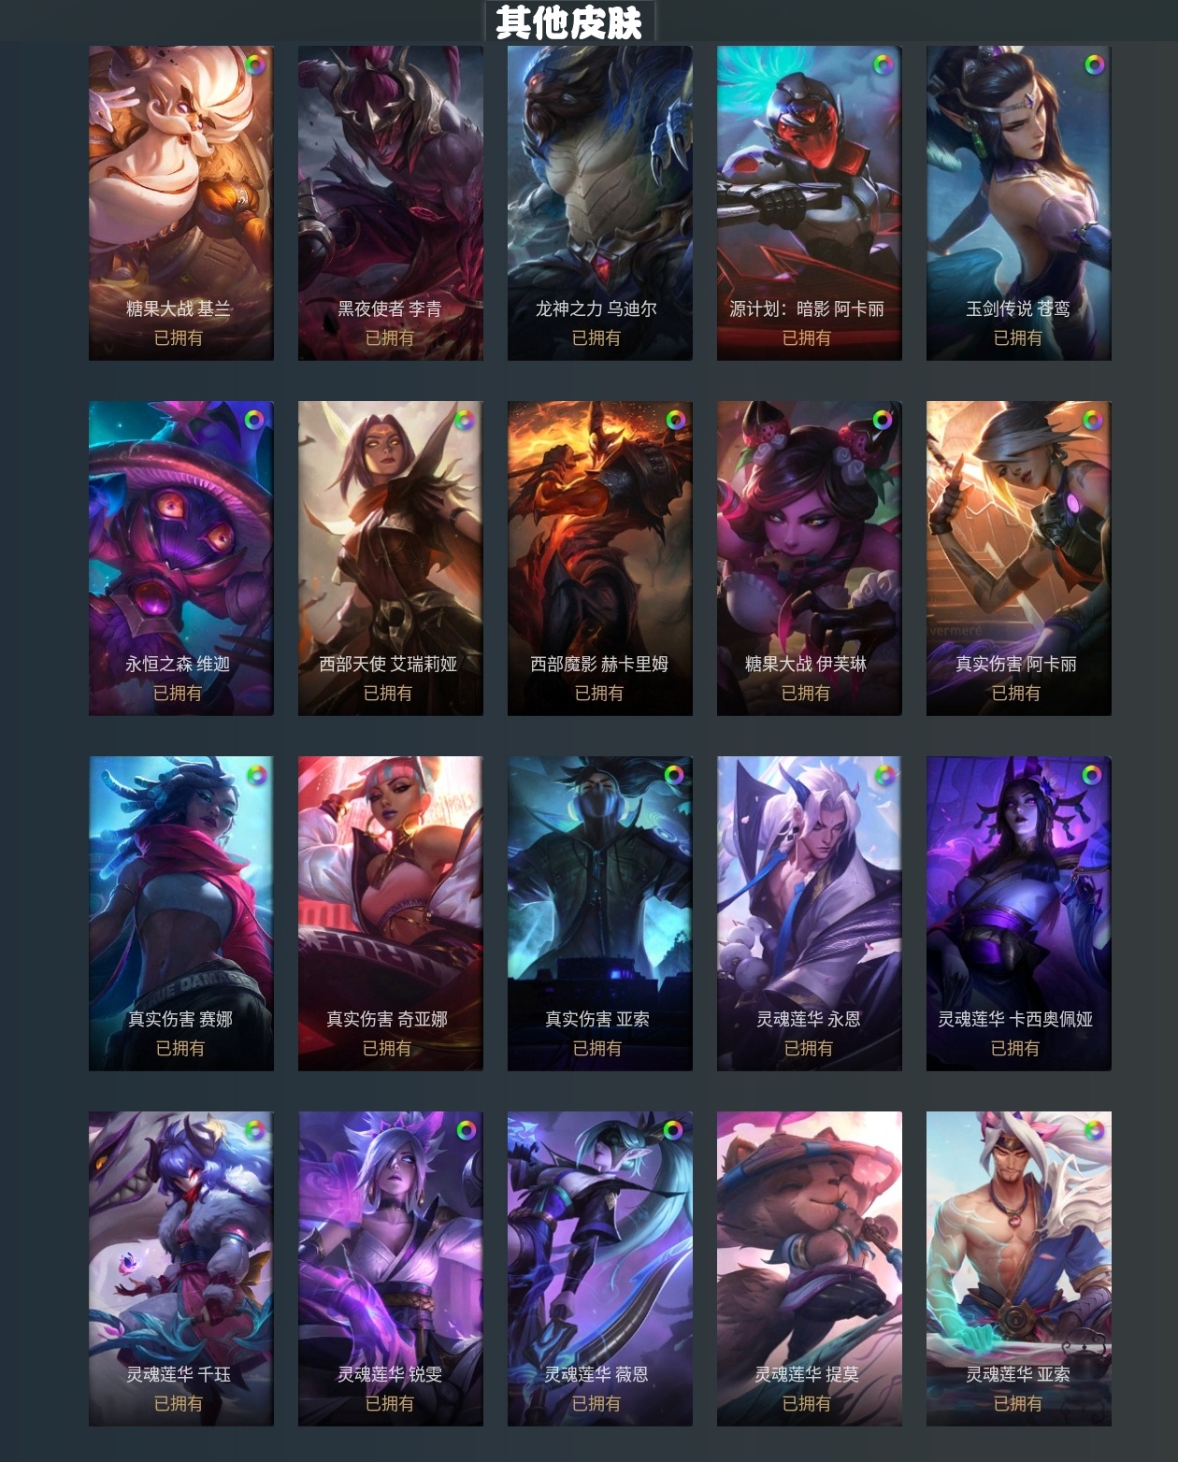Click 已拥有 label under 真实伤害 赛娜

coord(180,1048)
